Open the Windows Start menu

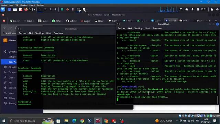[x=4, y=121]
